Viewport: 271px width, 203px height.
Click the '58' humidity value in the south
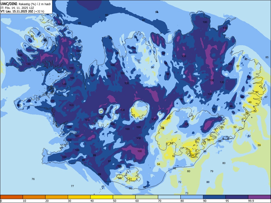pos(120,178)
